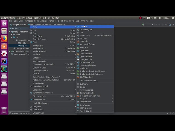Click the singleton breadcrumb
The height and width of the screenshot is (131, 175).
click(x=59, y=25)
